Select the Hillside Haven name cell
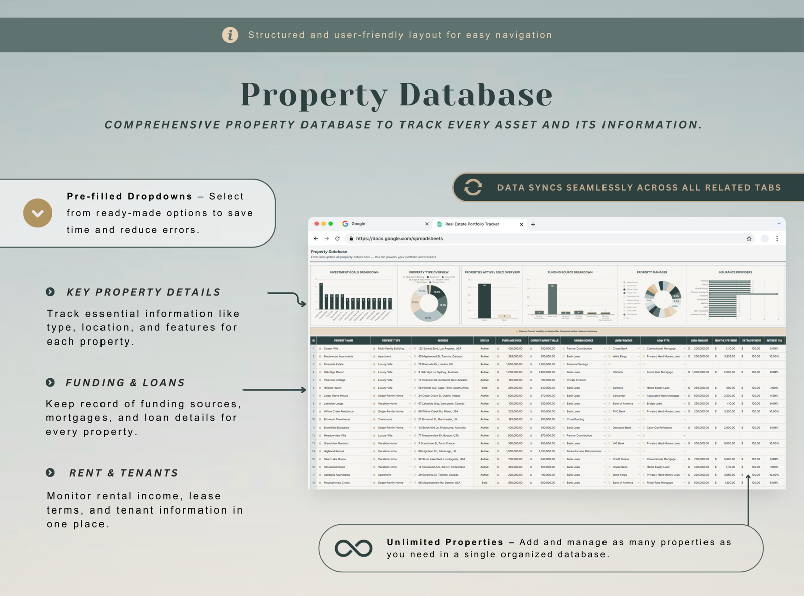Viewport: 804px width, 596px height. [x=344, y=388]
